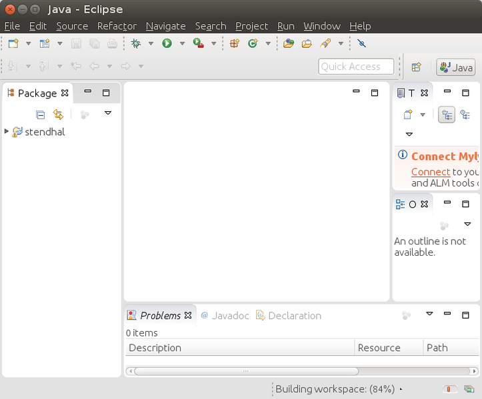Click the Connect link for Mylyn
This screenshot has width=482, height=399.
[x=430, y=172]
